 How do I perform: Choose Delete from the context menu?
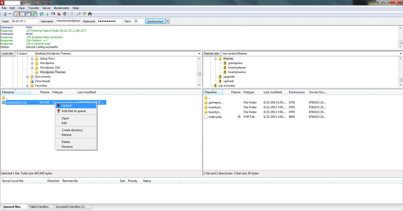[76, 142]
